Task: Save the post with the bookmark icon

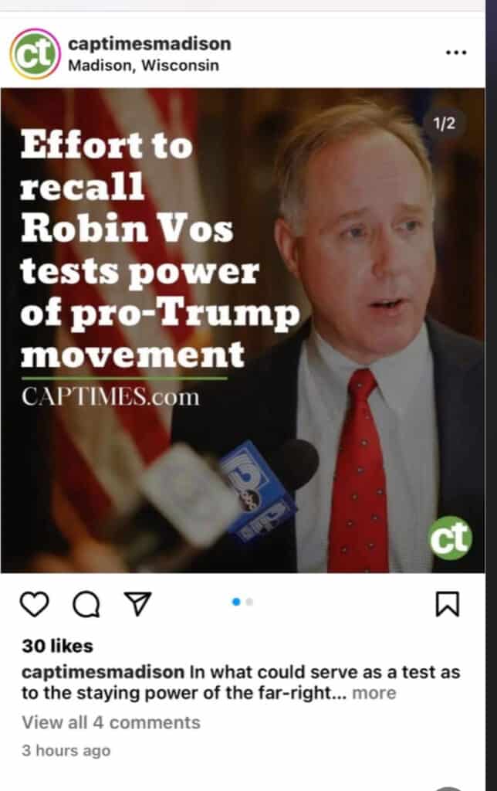Action: click(447, 604)
